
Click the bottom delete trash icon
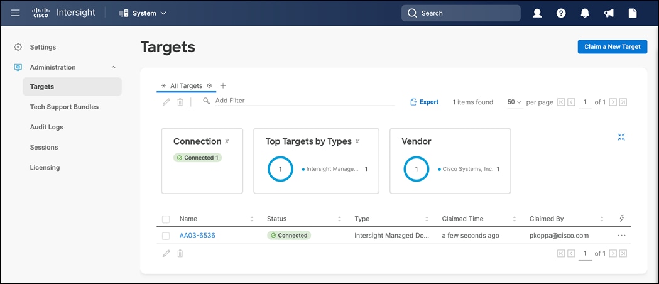click(x=180, y=253)
